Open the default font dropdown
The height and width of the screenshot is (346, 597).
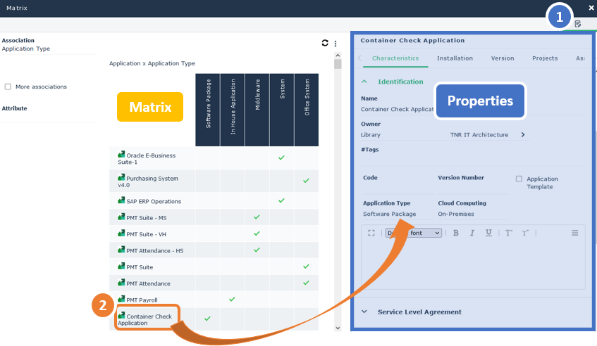click(413, 233)
